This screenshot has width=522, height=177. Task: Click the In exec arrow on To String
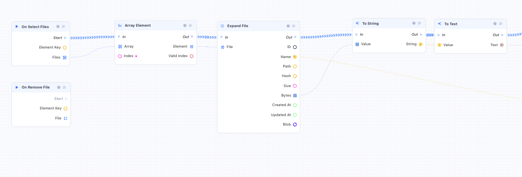click(x=357, y=34)
